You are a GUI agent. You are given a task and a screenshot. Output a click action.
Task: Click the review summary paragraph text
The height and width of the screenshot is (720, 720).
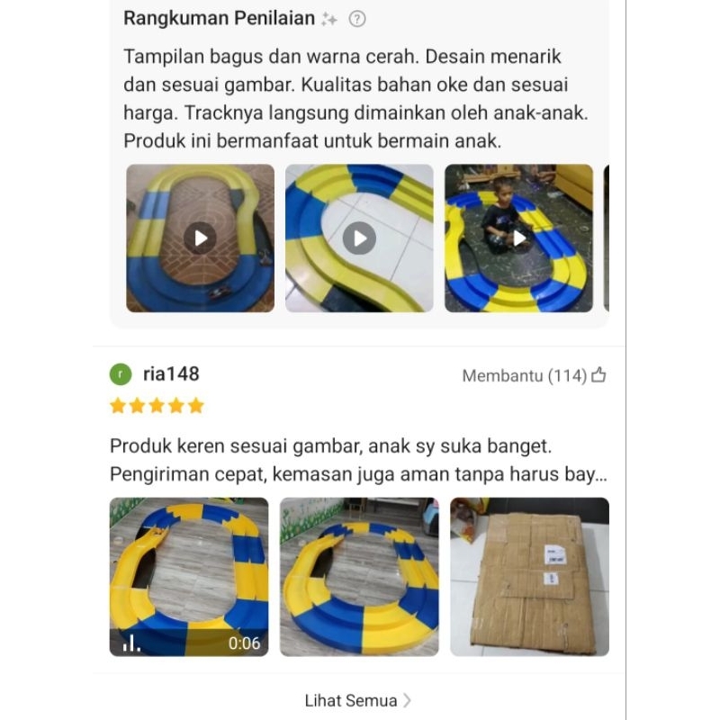pyautogui.click(x=355, y=99)
